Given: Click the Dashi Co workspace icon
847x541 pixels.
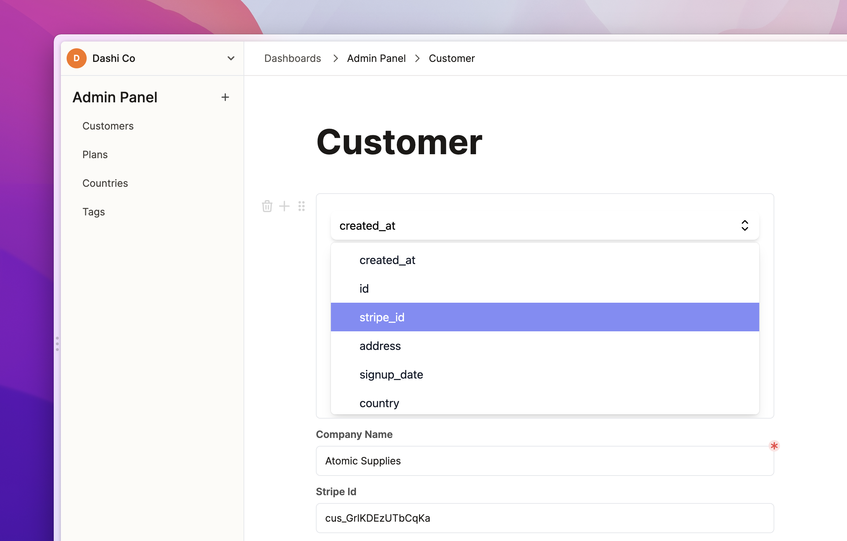Looking at the screenshot, I should pyautogui.click(x=77, y=57).
